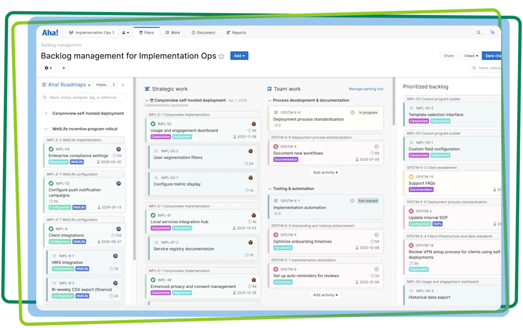The image size is (523, 328).
Task: Collapse WellLife incentive program rollout
Action: (46, 129)
